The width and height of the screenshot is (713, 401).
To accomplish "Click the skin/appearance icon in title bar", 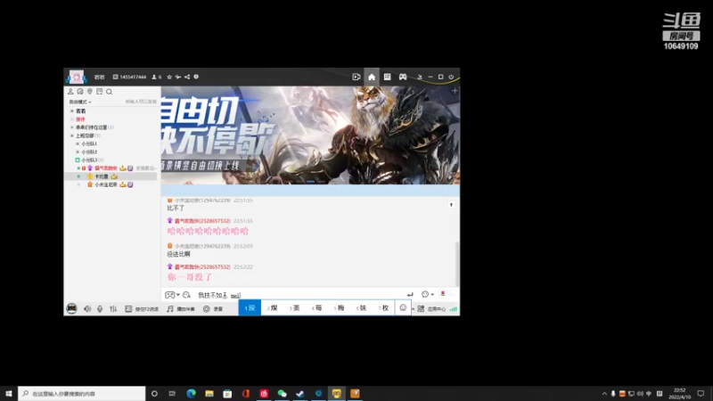I will pos(419,78).
